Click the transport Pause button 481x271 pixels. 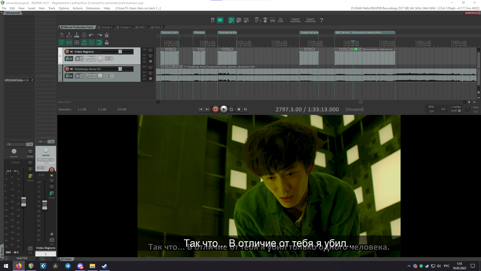246,109
